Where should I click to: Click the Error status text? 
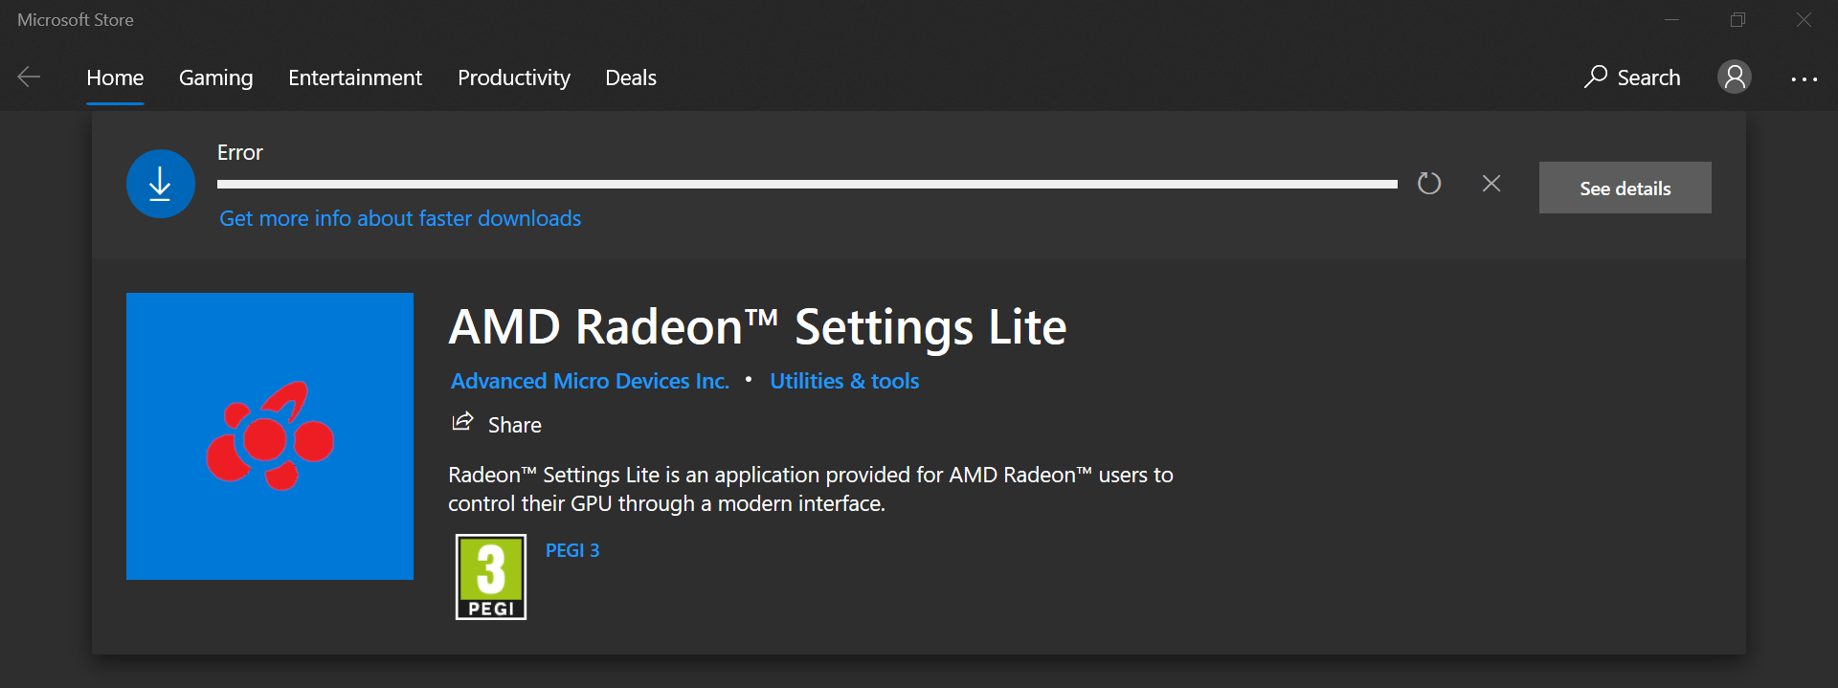click(x=240, y=152)
